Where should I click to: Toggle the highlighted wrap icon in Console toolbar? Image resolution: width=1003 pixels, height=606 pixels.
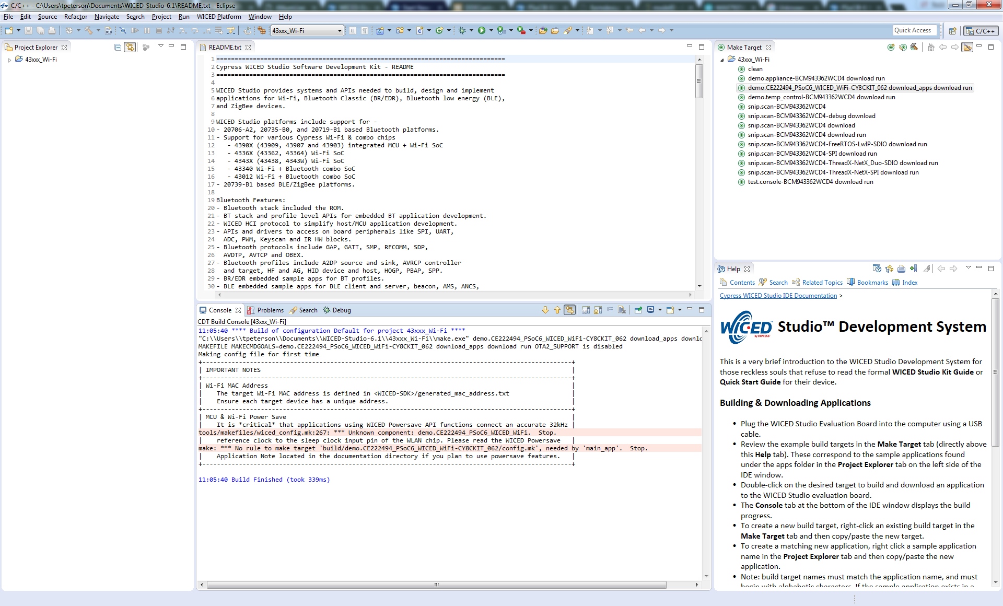[x=570, y=310]
